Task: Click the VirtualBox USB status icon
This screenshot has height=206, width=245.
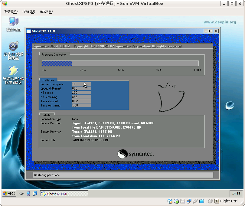Action: (x=195, y=201)
